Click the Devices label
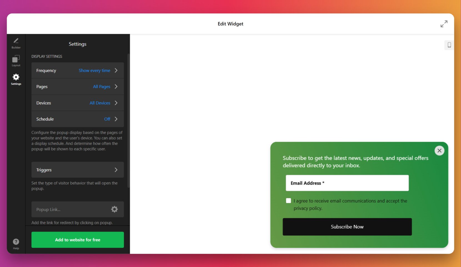 (x=44, y=103)
